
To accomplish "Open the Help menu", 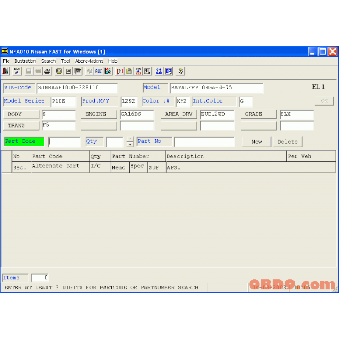I will [x=113, y=61].
